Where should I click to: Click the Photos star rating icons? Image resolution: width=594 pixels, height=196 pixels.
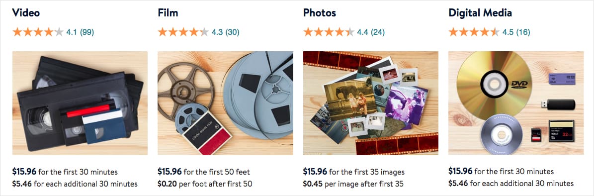pyautogui.click(x=329, y=32)
